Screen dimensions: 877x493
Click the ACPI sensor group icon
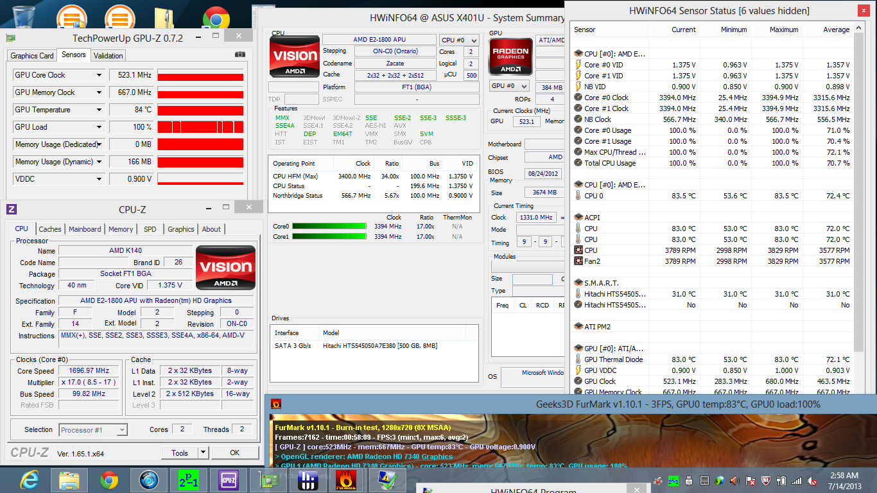coord(578,218)
